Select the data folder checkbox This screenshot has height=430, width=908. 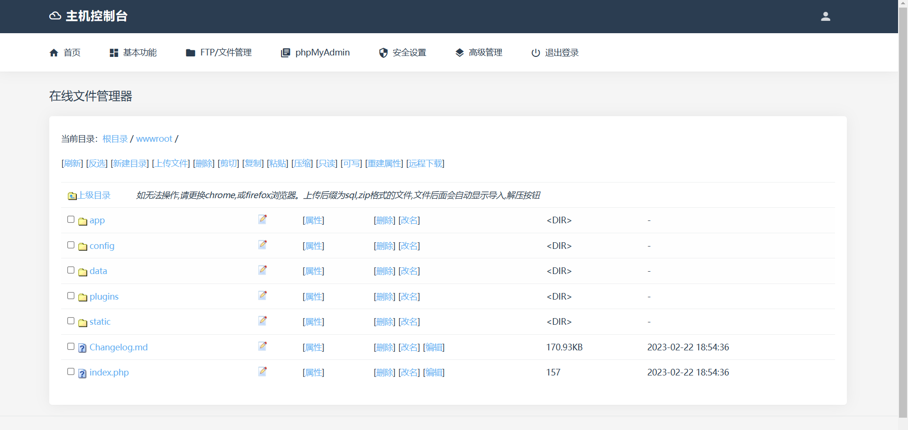coord(71,270)
